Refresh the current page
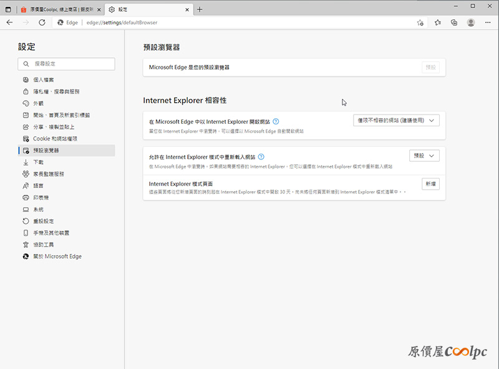This screenshot has width=499, height=369. [x=42, y=22]
